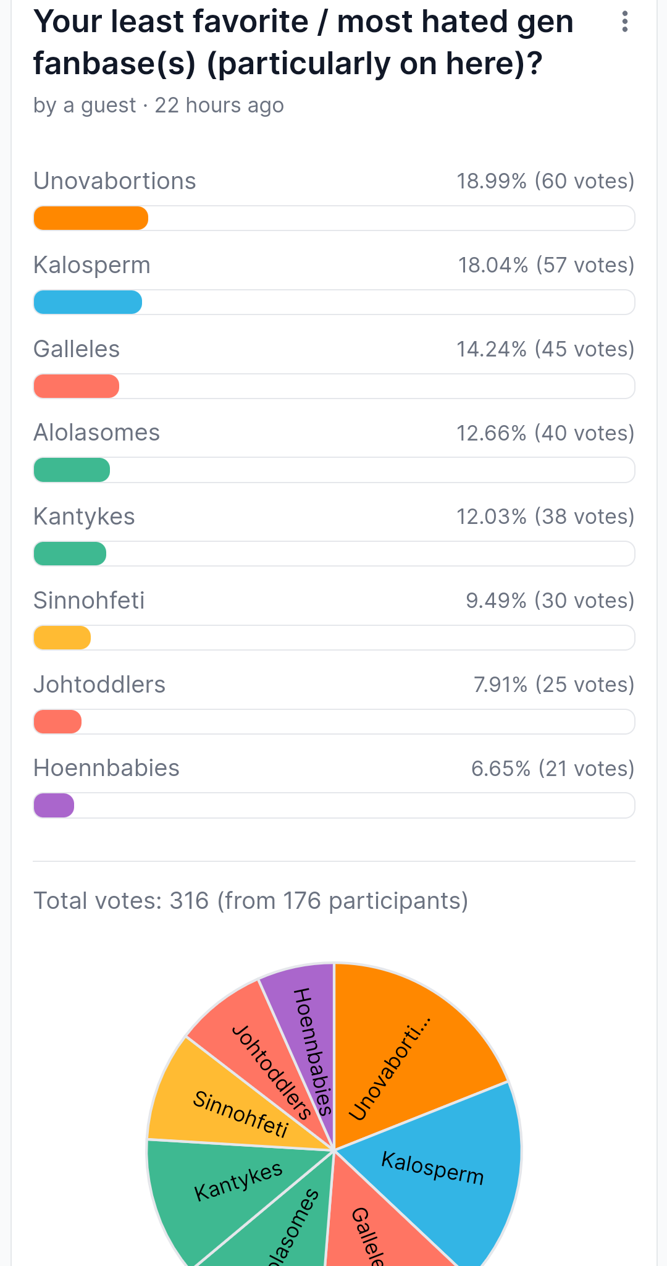
Task: Click the Johtoddlers result bar
Action: click(x=334, y=722)
